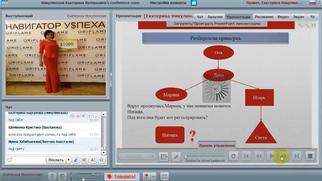
Task: Start recording with the red REC button
Action: click(x=146, y=176)
